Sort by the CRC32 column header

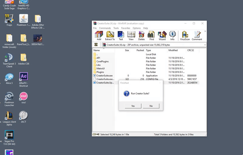(193, 50)
